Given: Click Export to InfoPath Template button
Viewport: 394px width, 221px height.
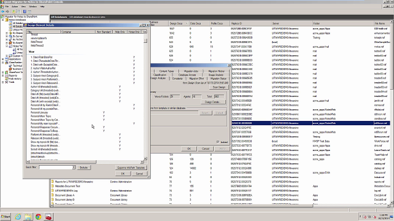Looking at the screenshot, I should (131, 168).
